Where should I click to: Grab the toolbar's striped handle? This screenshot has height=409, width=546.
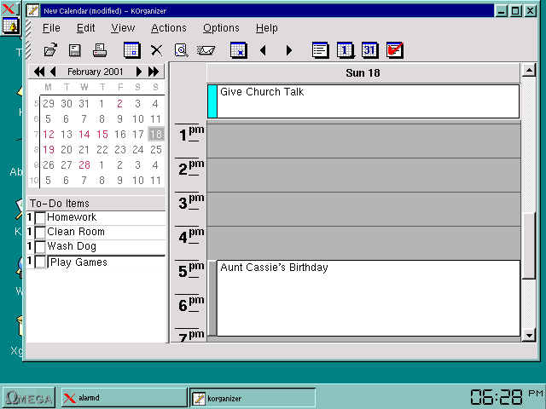[28, 49]
